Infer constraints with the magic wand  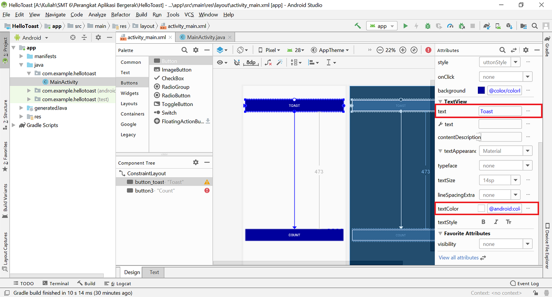coord(279,62)
